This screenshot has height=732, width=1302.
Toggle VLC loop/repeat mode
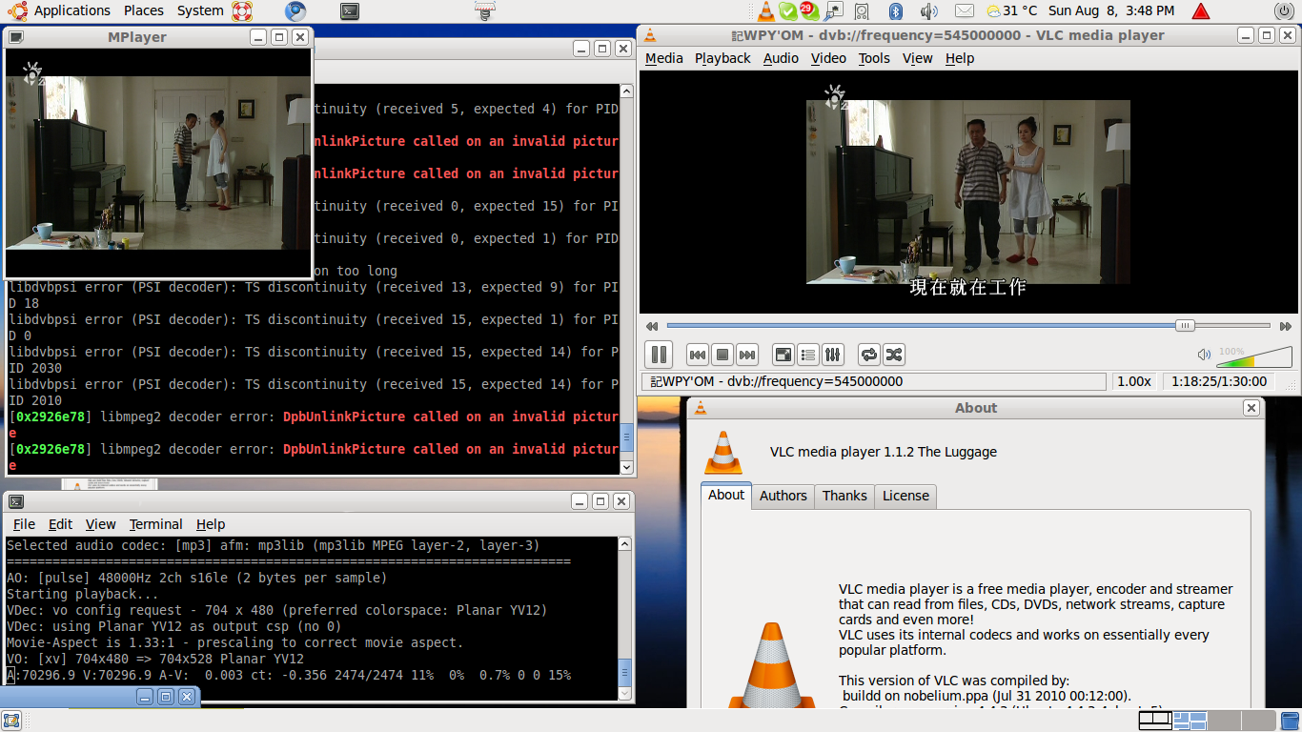click(869, 355)
